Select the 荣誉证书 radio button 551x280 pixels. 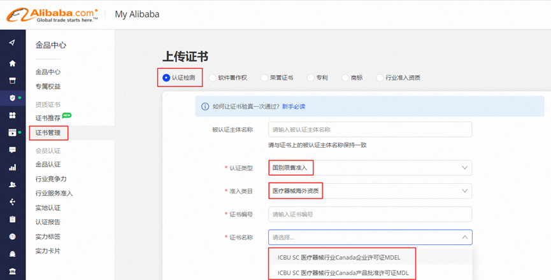pyautogui.click(x=264, y=78)
